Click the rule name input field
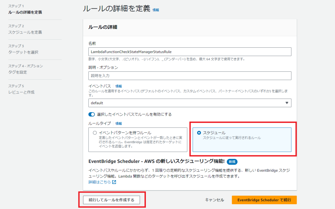Image resolution: width=335 pixels, height=209 pixels. 189,52
